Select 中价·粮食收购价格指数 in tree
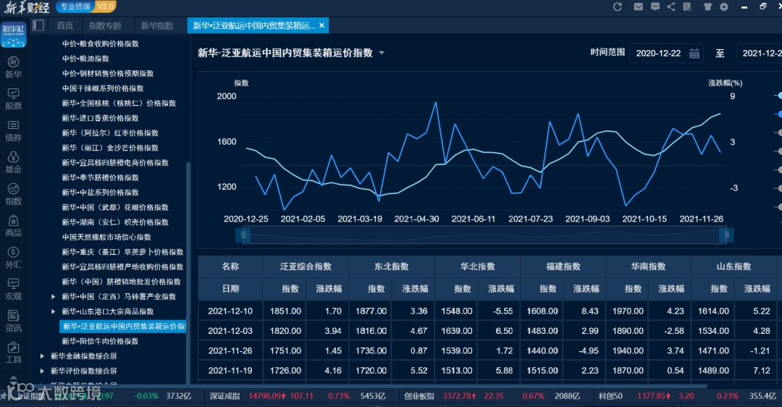Image resolution: width=782 pixels, height=407 pixels. click(100, 44)
